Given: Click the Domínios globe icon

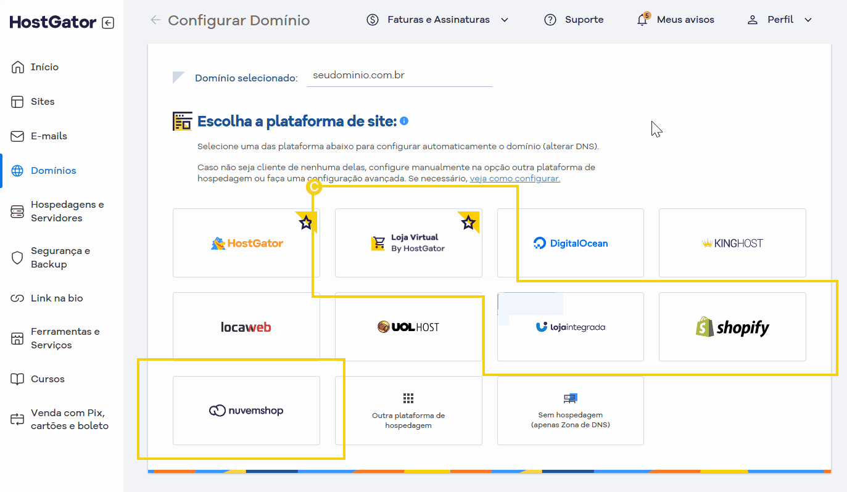Looking at the screenshot, I should click(x=17, y=171).
